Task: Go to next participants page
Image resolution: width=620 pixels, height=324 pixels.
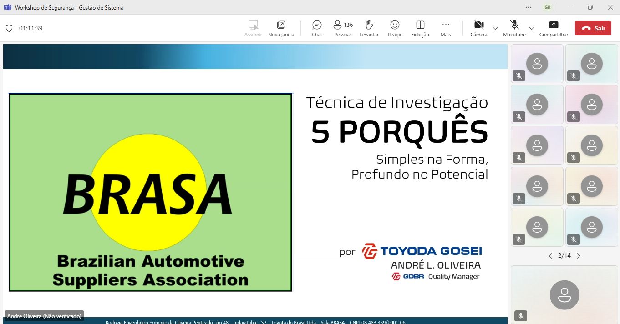Action: tap(579, 256)
